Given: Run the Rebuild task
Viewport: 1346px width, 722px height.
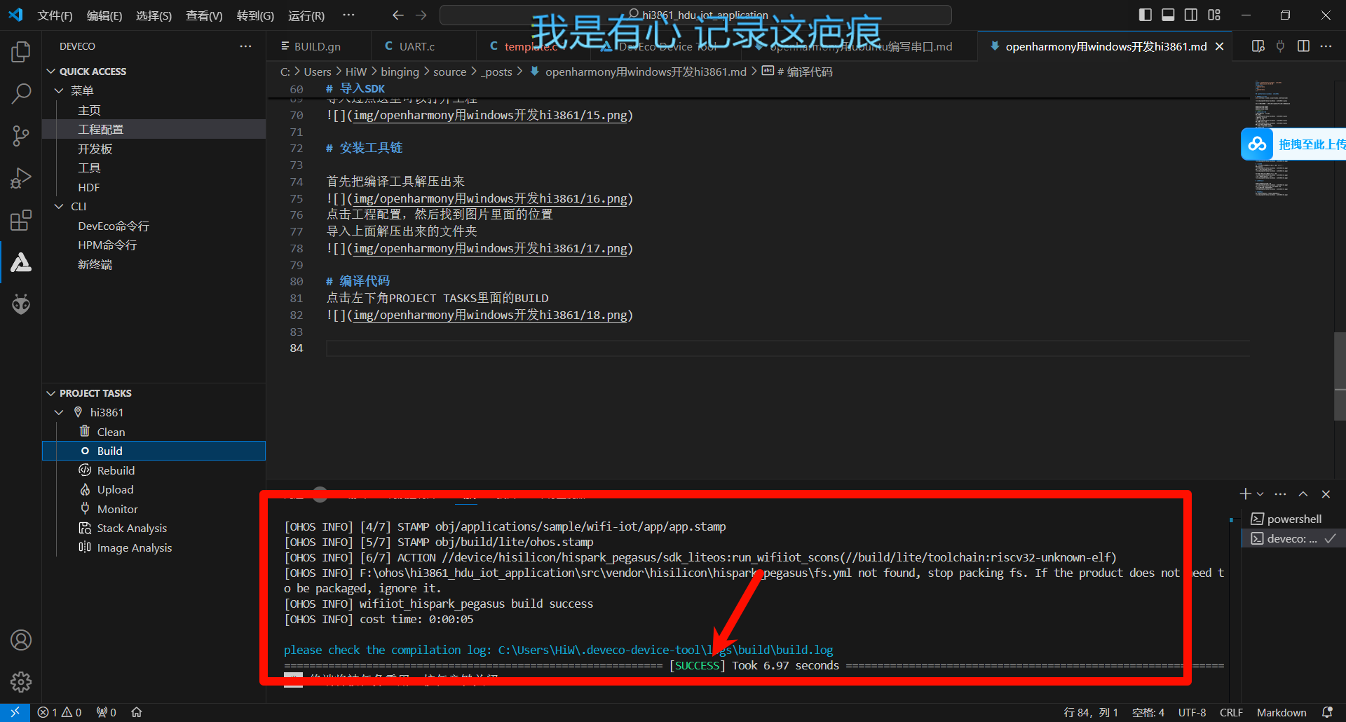Looking at the screenshot, I should tap(116, 470).
